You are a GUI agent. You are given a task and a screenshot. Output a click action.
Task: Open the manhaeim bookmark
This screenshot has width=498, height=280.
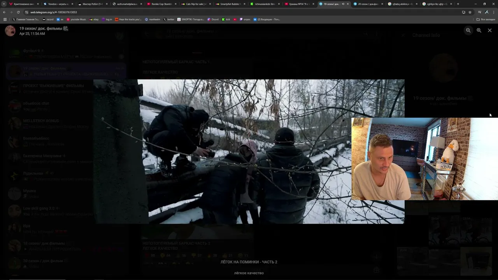(153, 19)
